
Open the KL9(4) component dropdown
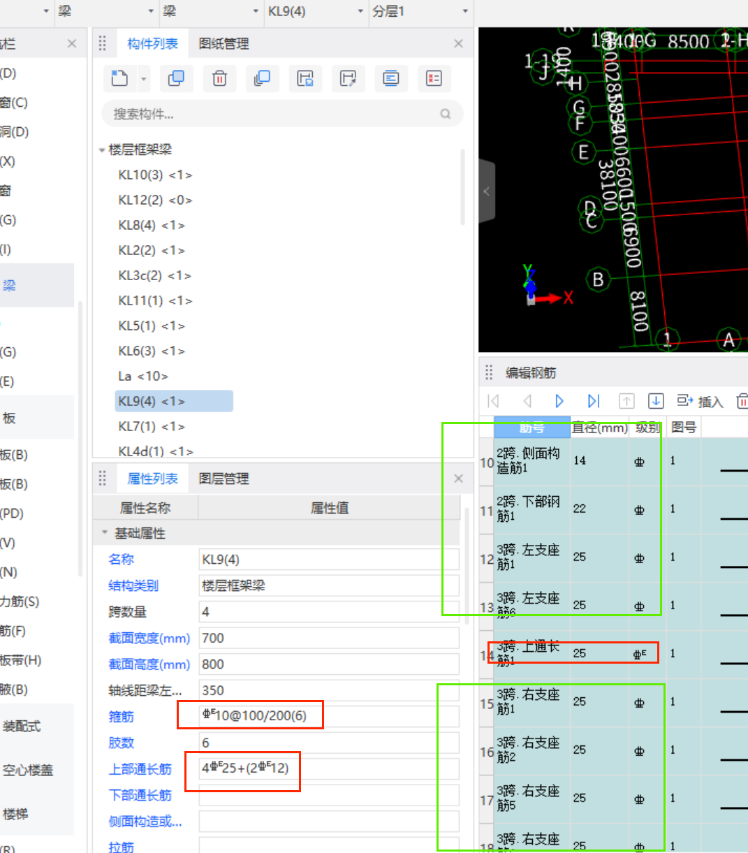[360, 11]
